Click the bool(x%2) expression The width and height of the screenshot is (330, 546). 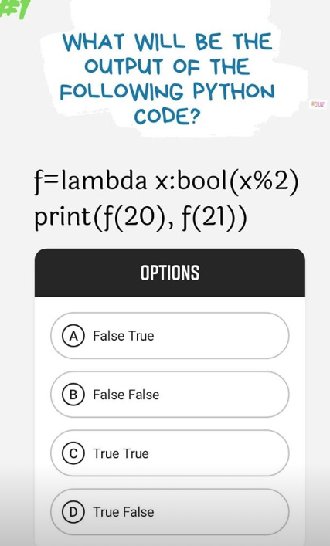coord(238,182)
